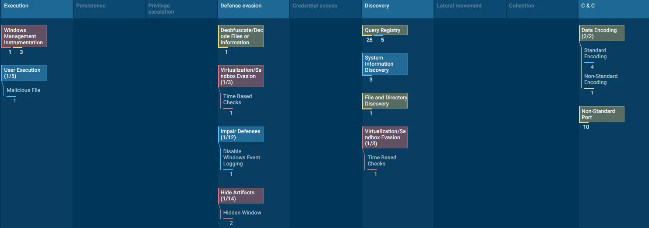
Task: Expand Virtualization/Sandbox Evasion under Defense evasion
Action: (x=241, y=76)
